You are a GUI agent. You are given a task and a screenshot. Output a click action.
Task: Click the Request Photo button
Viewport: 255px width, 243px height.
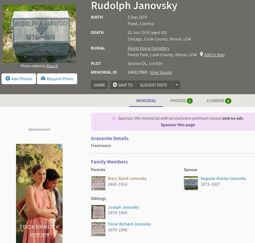(x=57, y=79)
